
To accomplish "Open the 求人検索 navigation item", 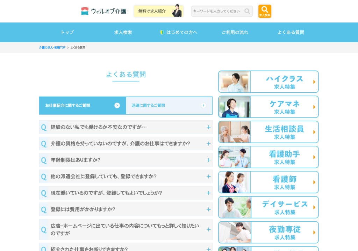I will (x=123, y=32).
